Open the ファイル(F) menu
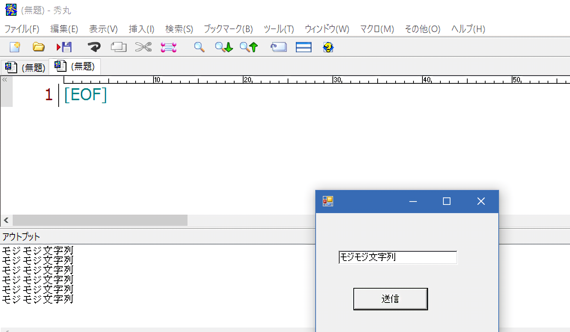The image size is (570, 332). point(22,29)
